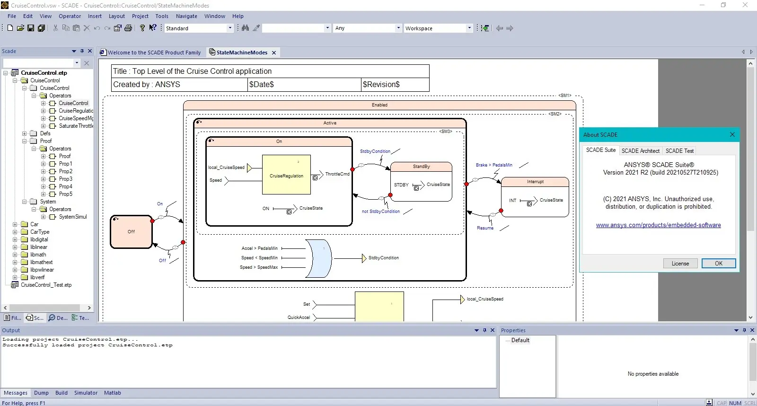This screenshot has height=406, width=757.
Task: Open the Navigate menu
Action: 186,16
